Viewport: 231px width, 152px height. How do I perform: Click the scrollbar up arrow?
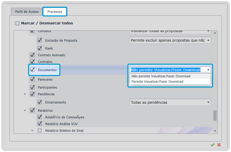[x=215, y=33]
